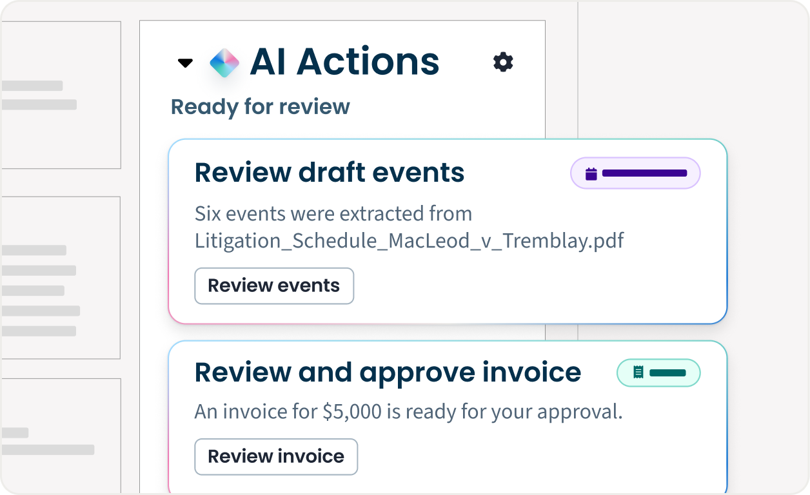Click the Review events button
The image size is (810, 495).
[274, 286]
